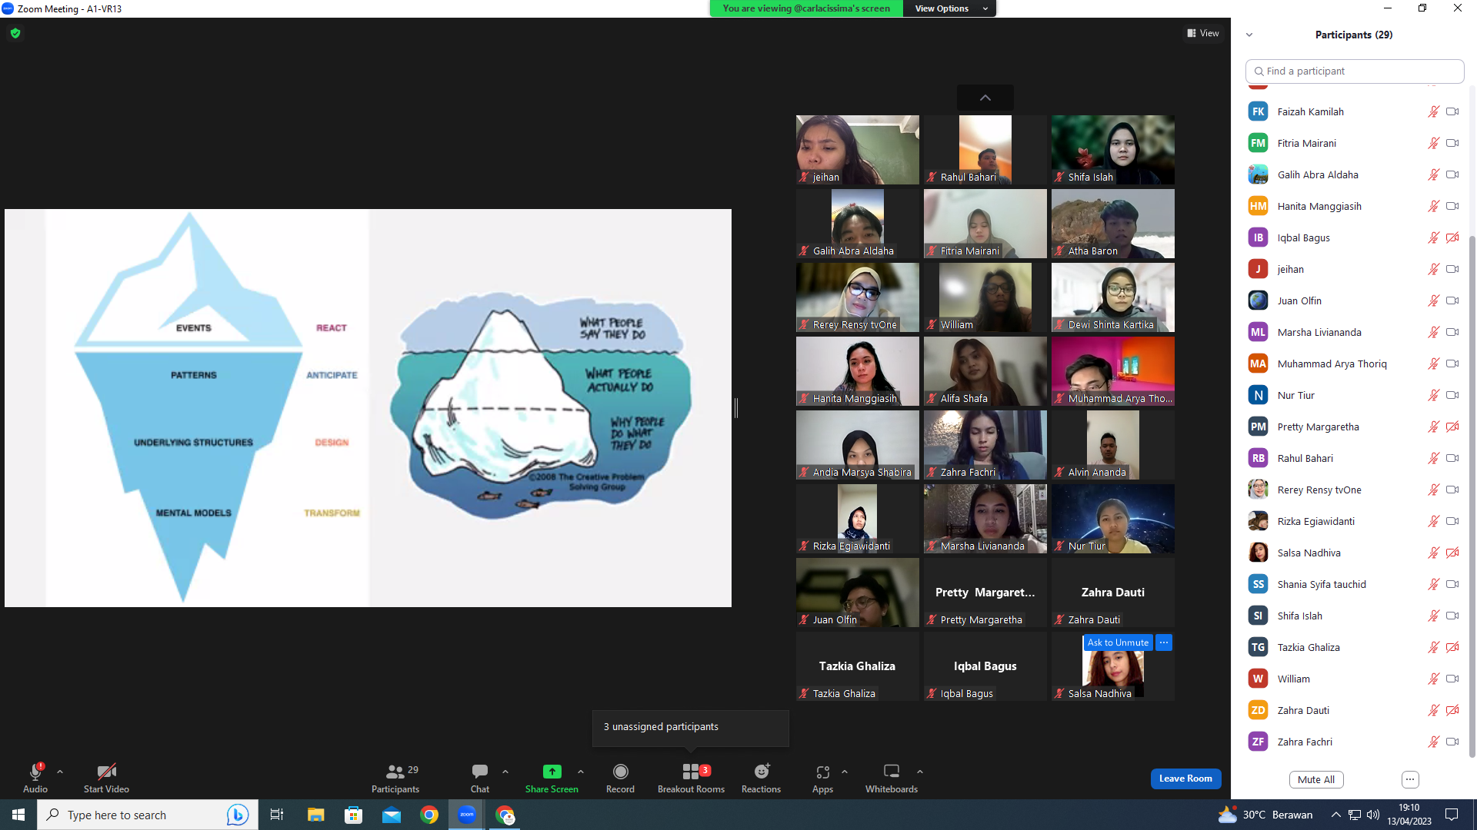This screenshot has height=830, width=1477.
Task: Select Alifa Shafa's video thumbnail
Action: pyautogui.click(x=985, y=371)
